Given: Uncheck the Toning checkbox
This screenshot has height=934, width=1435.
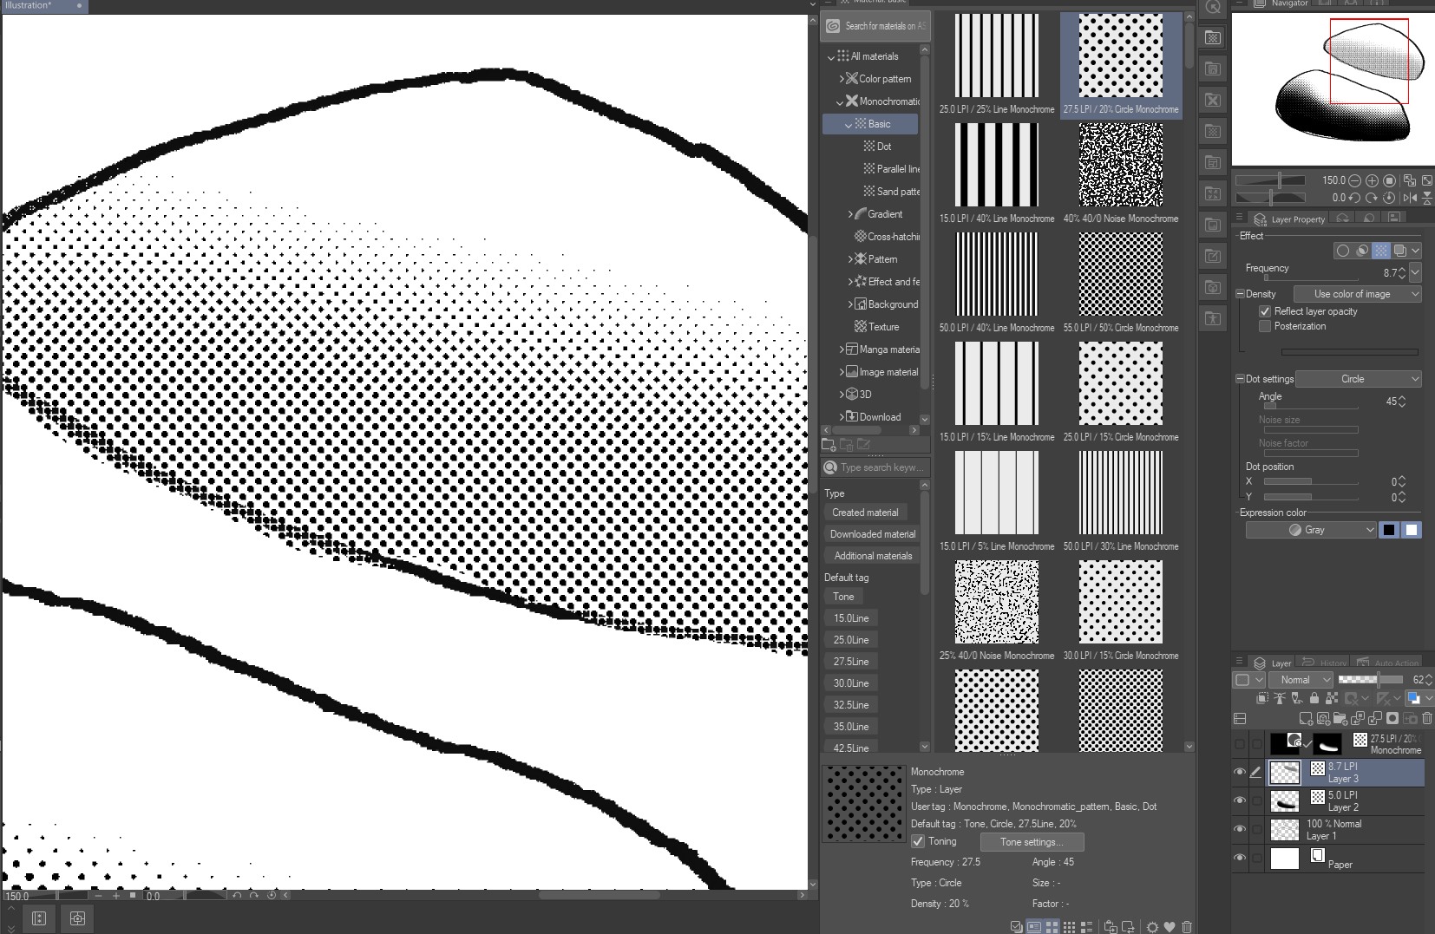Looking at the screenshot, I should point(918,841).
